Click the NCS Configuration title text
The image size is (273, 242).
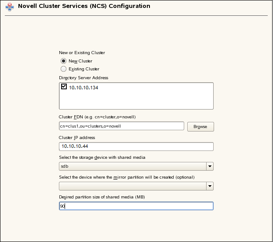tap(84, 6)
